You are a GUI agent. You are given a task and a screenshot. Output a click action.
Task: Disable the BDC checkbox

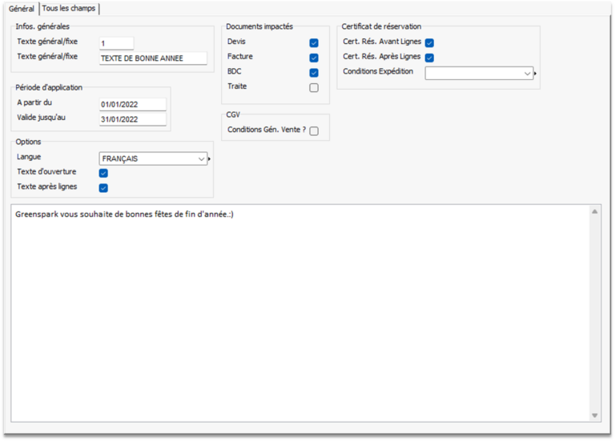314,73
